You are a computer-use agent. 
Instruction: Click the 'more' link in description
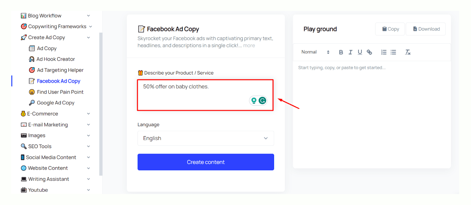point(249,46)
